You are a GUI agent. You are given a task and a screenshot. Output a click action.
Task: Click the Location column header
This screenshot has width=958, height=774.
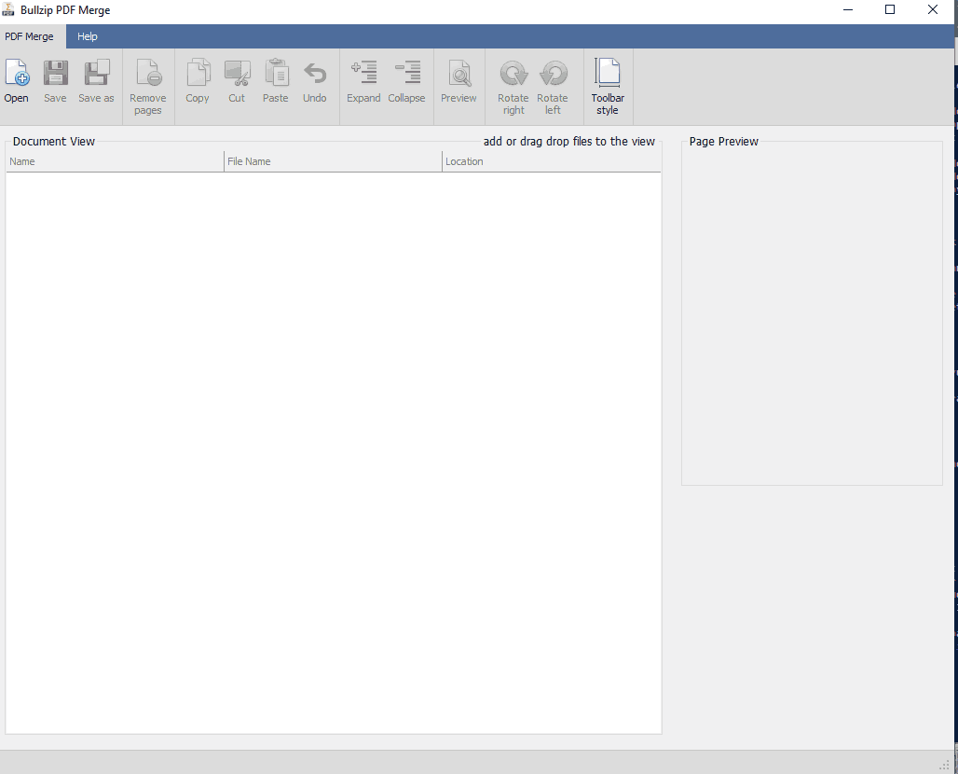(550, 161)
